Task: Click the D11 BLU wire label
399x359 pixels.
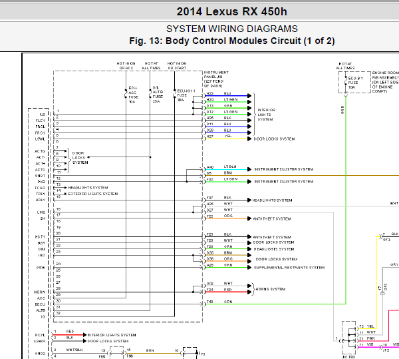Action: (219, 124)
